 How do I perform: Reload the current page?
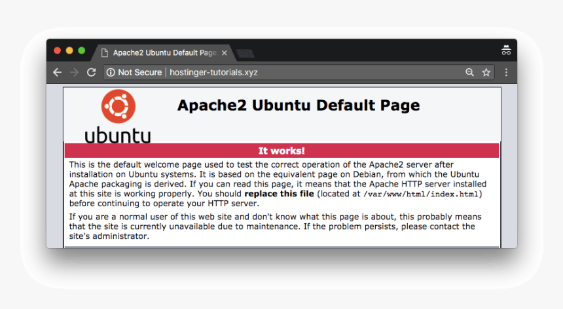92,72
